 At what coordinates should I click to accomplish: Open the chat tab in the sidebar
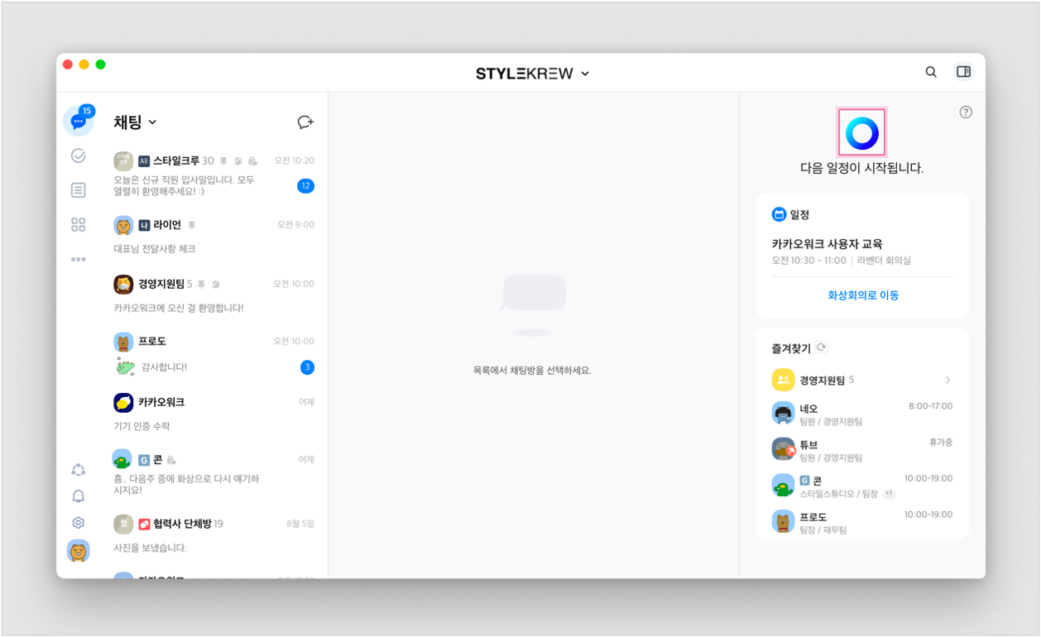click(x=79, y=122)
